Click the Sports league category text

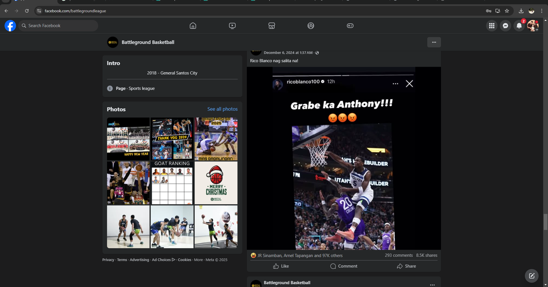pos(142,88)
